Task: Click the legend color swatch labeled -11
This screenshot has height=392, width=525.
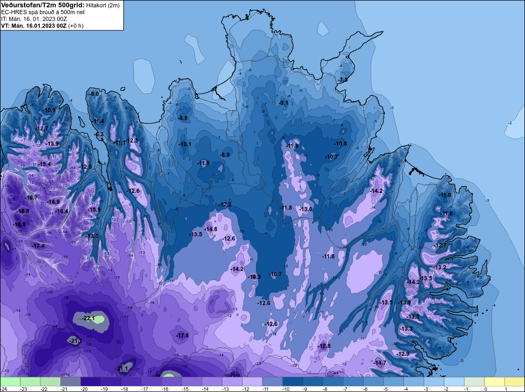Action: [272, 382]
